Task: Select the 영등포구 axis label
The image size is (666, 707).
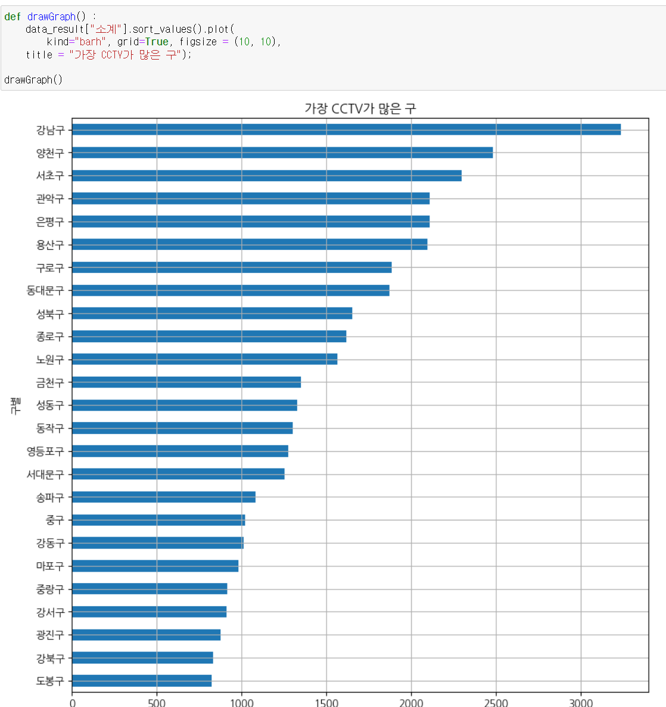Action: point(45,451)
